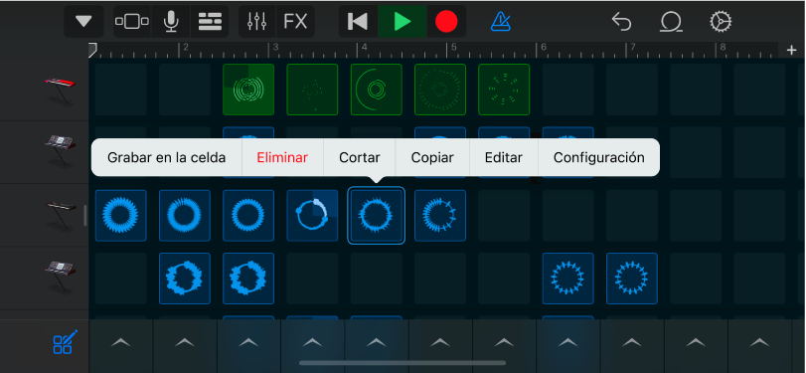The image size is (806, 373).
Task: Trigger column 6 with its chevron
Action: click(440, 342)
